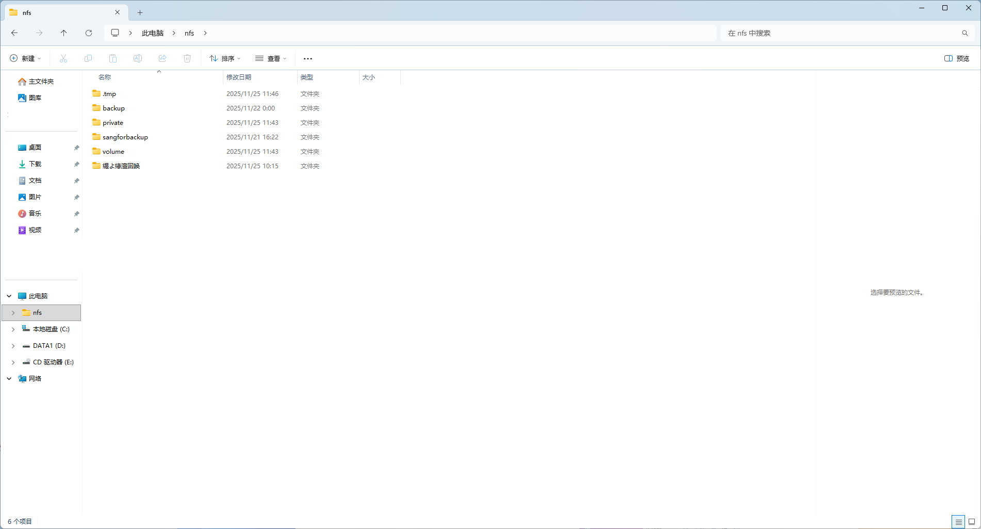The height and width of the screenshot is (529, 981).
Task: Sort by the 名称 column header
Action: tap(105, 77)
